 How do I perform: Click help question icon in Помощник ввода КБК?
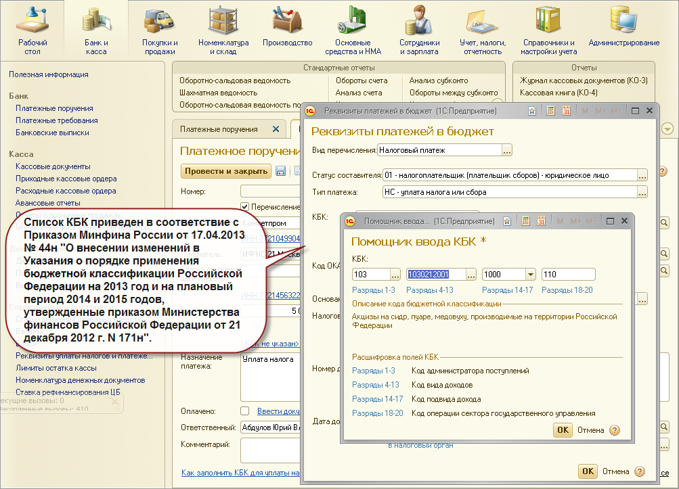tap(615, 430)
